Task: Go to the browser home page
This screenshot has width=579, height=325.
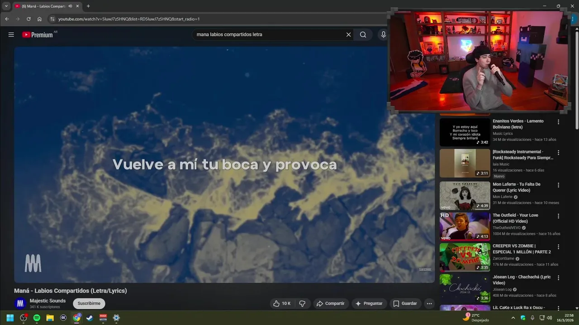Action: click(39, 19)
